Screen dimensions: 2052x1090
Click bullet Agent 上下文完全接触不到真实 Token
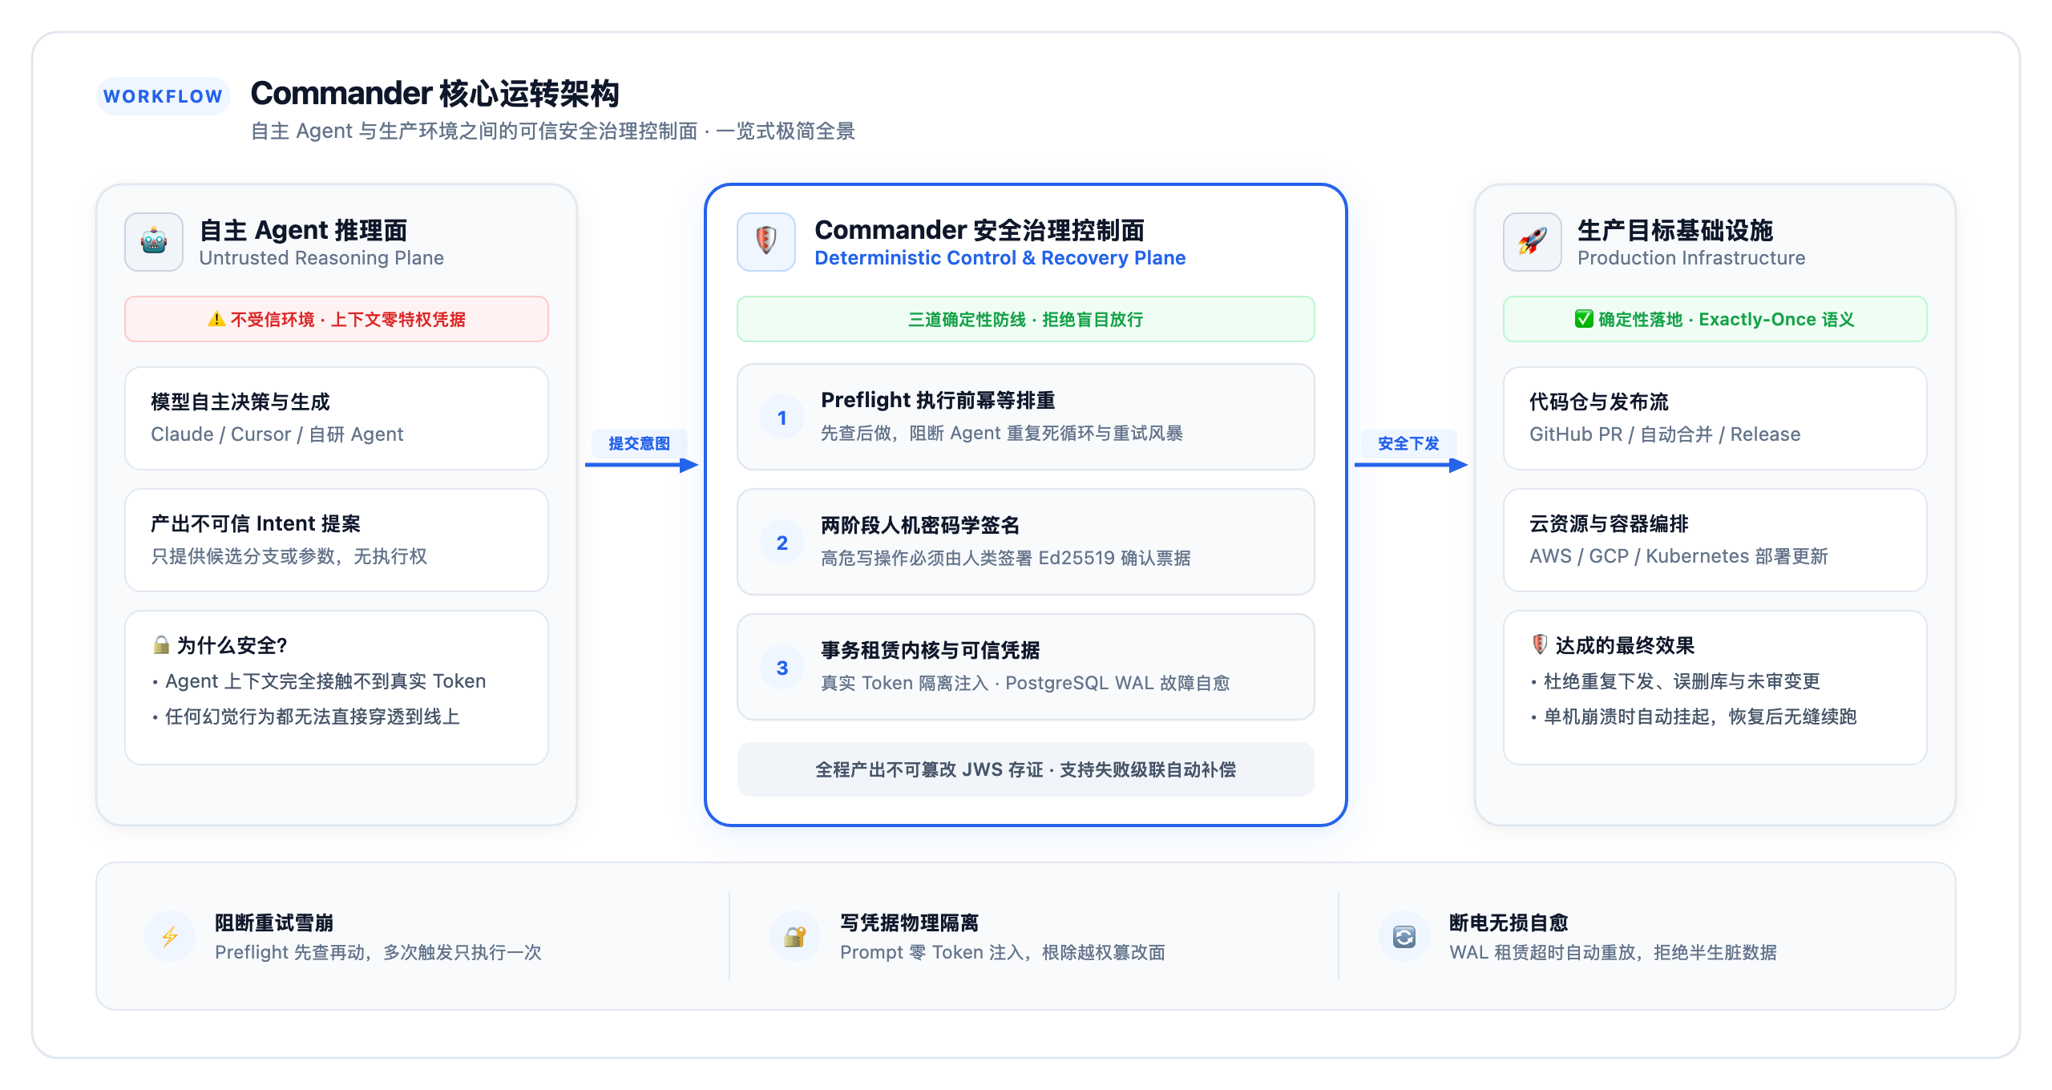(x=319, y=681)
